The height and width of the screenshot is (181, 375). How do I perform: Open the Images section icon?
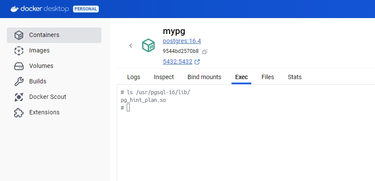18,51
